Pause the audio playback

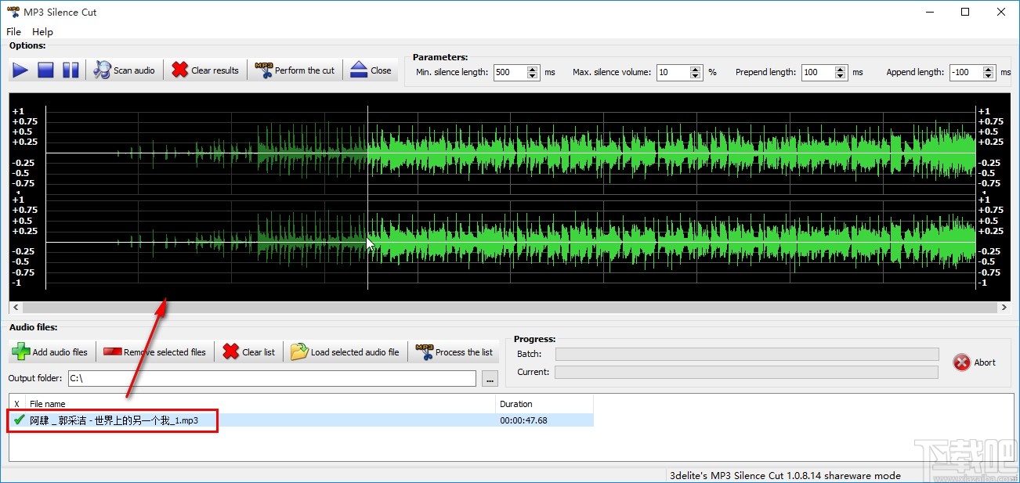pos(71,70)
